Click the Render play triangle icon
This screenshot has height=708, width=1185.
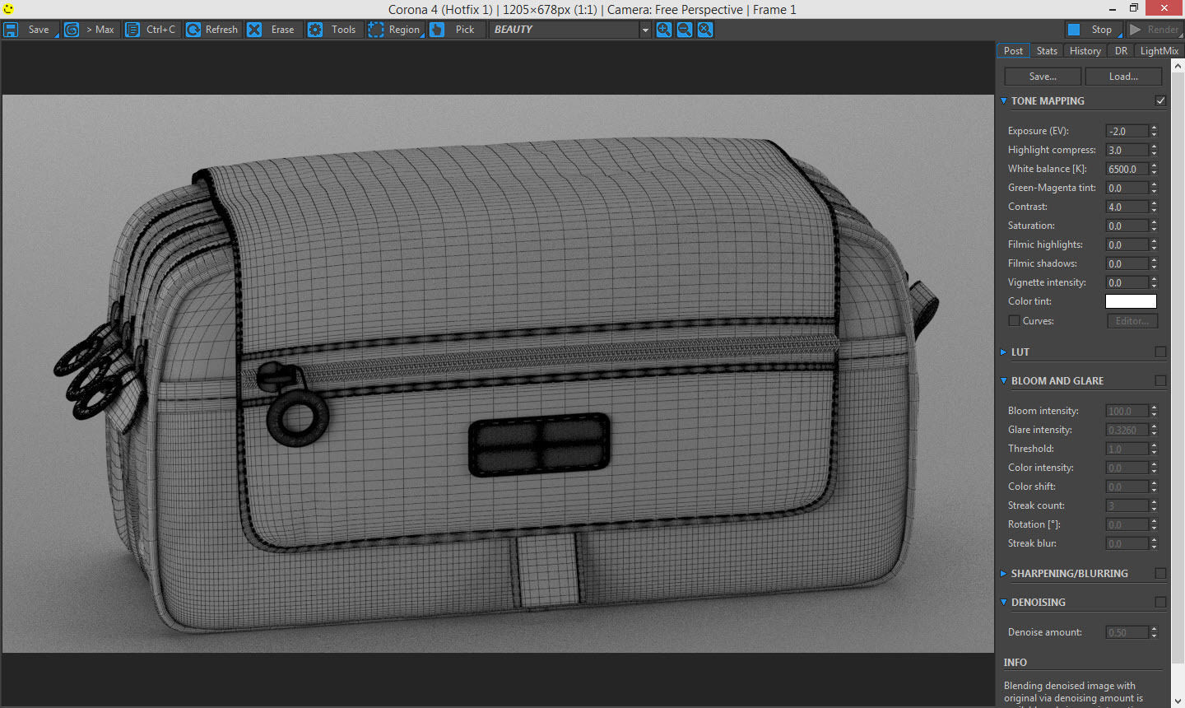[1136, 30]
